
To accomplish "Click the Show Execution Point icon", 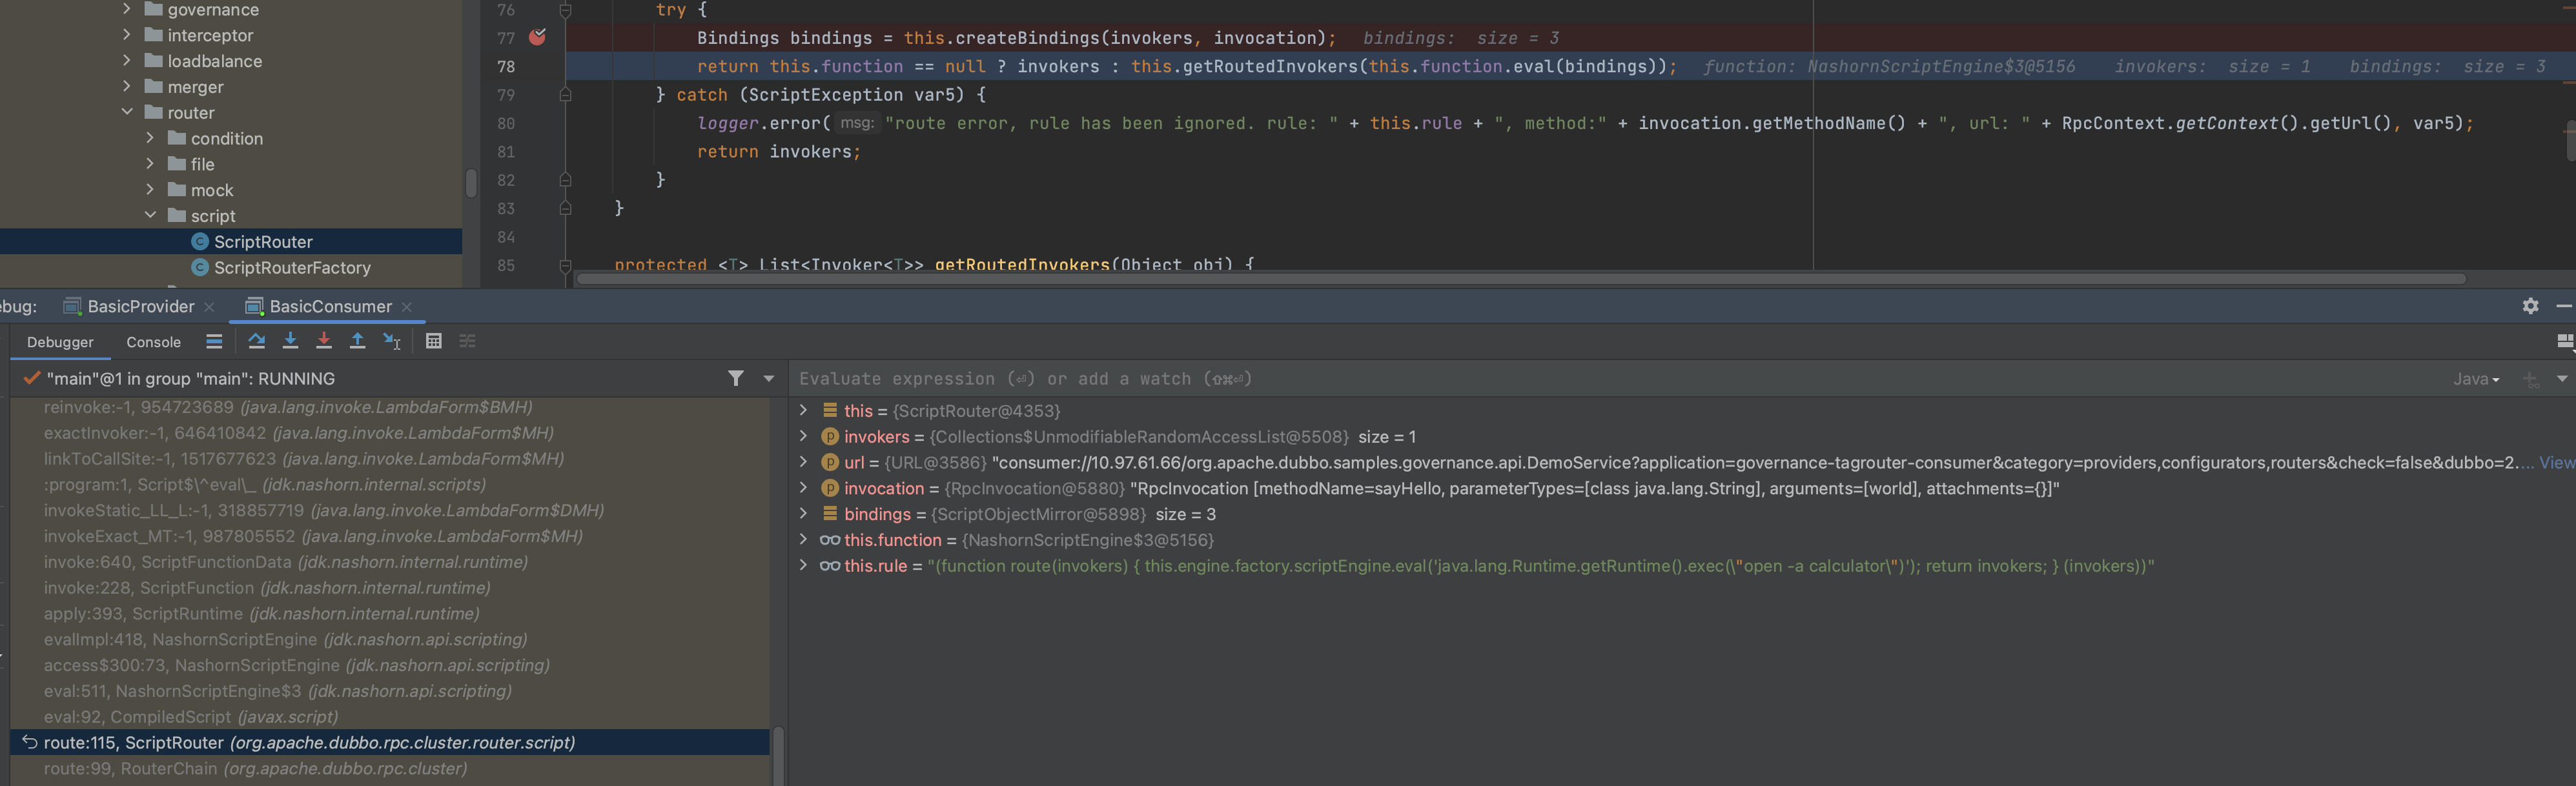I will pyautogui.click(x=214, y=341).
